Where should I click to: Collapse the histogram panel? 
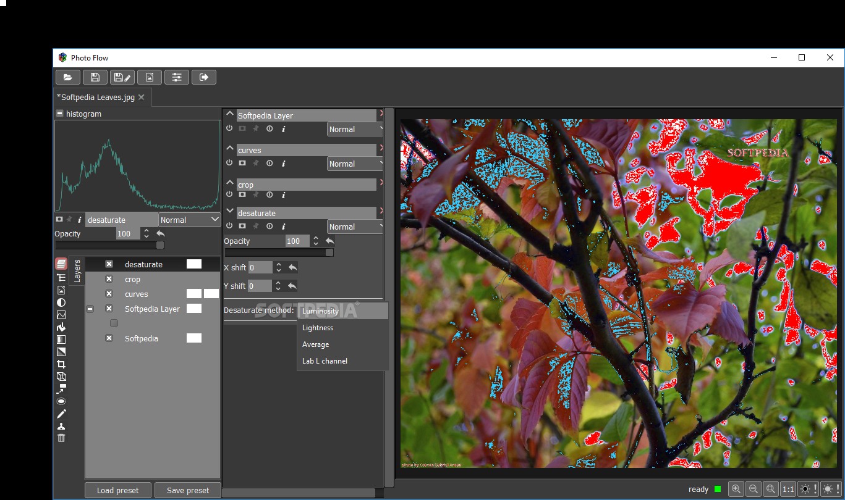pos(59,114)
